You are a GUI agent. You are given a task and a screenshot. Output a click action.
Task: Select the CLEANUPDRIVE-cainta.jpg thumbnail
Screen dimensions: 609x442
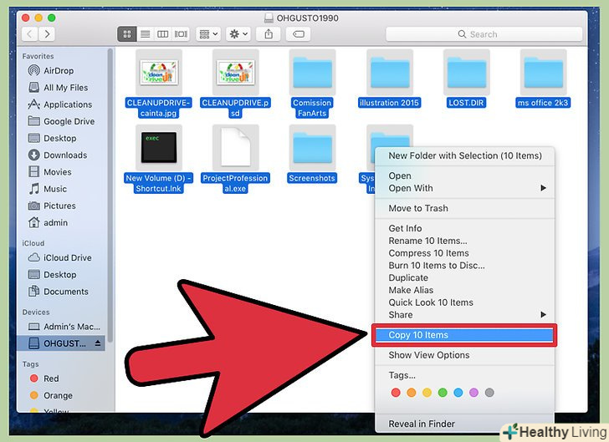tap(158, 73)
